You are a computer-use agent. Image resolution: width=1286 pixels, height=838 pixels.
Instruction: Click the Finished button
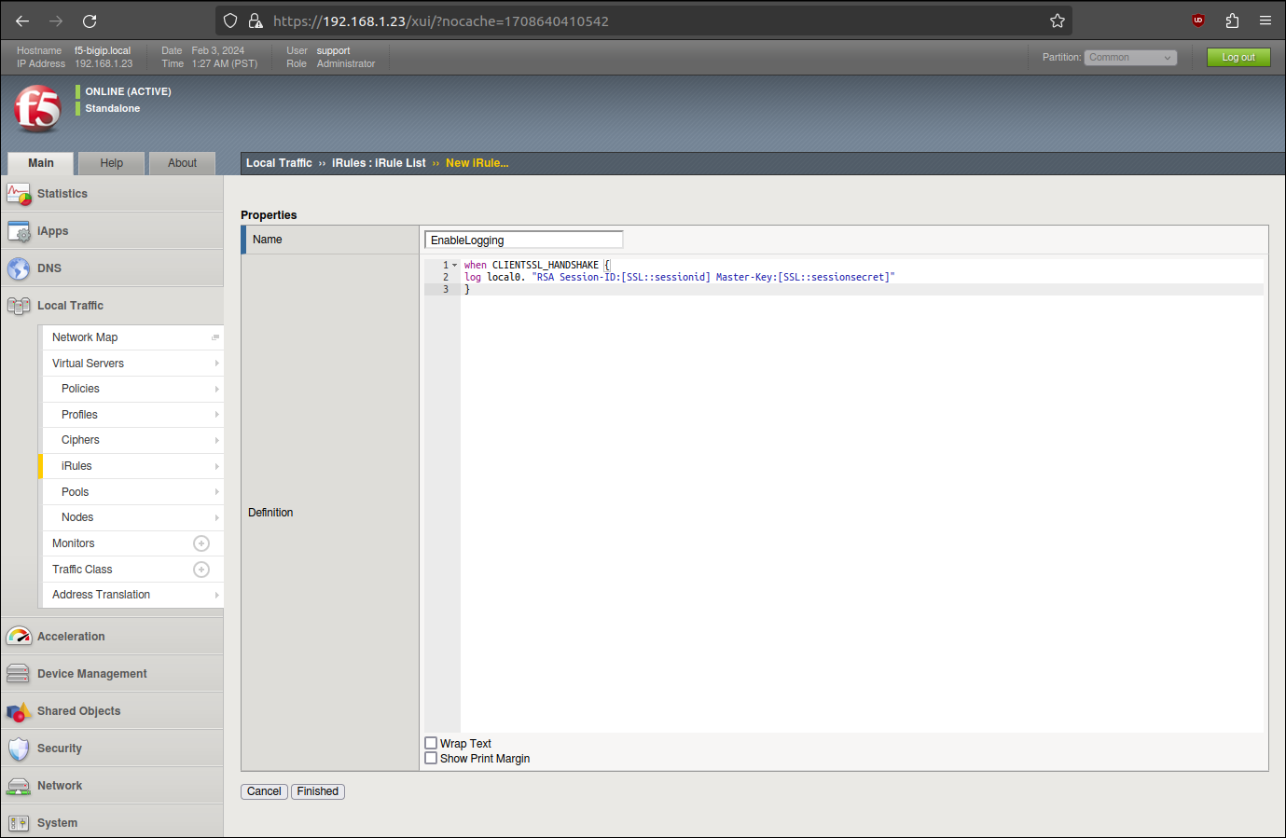[x=318, y=791]
